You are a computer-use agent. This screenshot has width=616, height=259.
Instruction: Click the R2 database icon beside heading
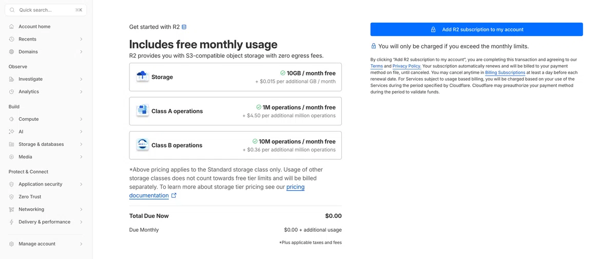(184, 27)
